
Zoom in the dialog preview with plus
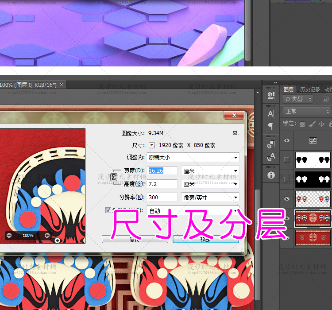47,235
